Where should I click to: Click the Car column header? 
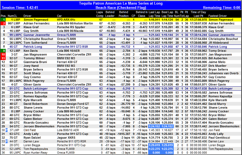pos(59,16)
